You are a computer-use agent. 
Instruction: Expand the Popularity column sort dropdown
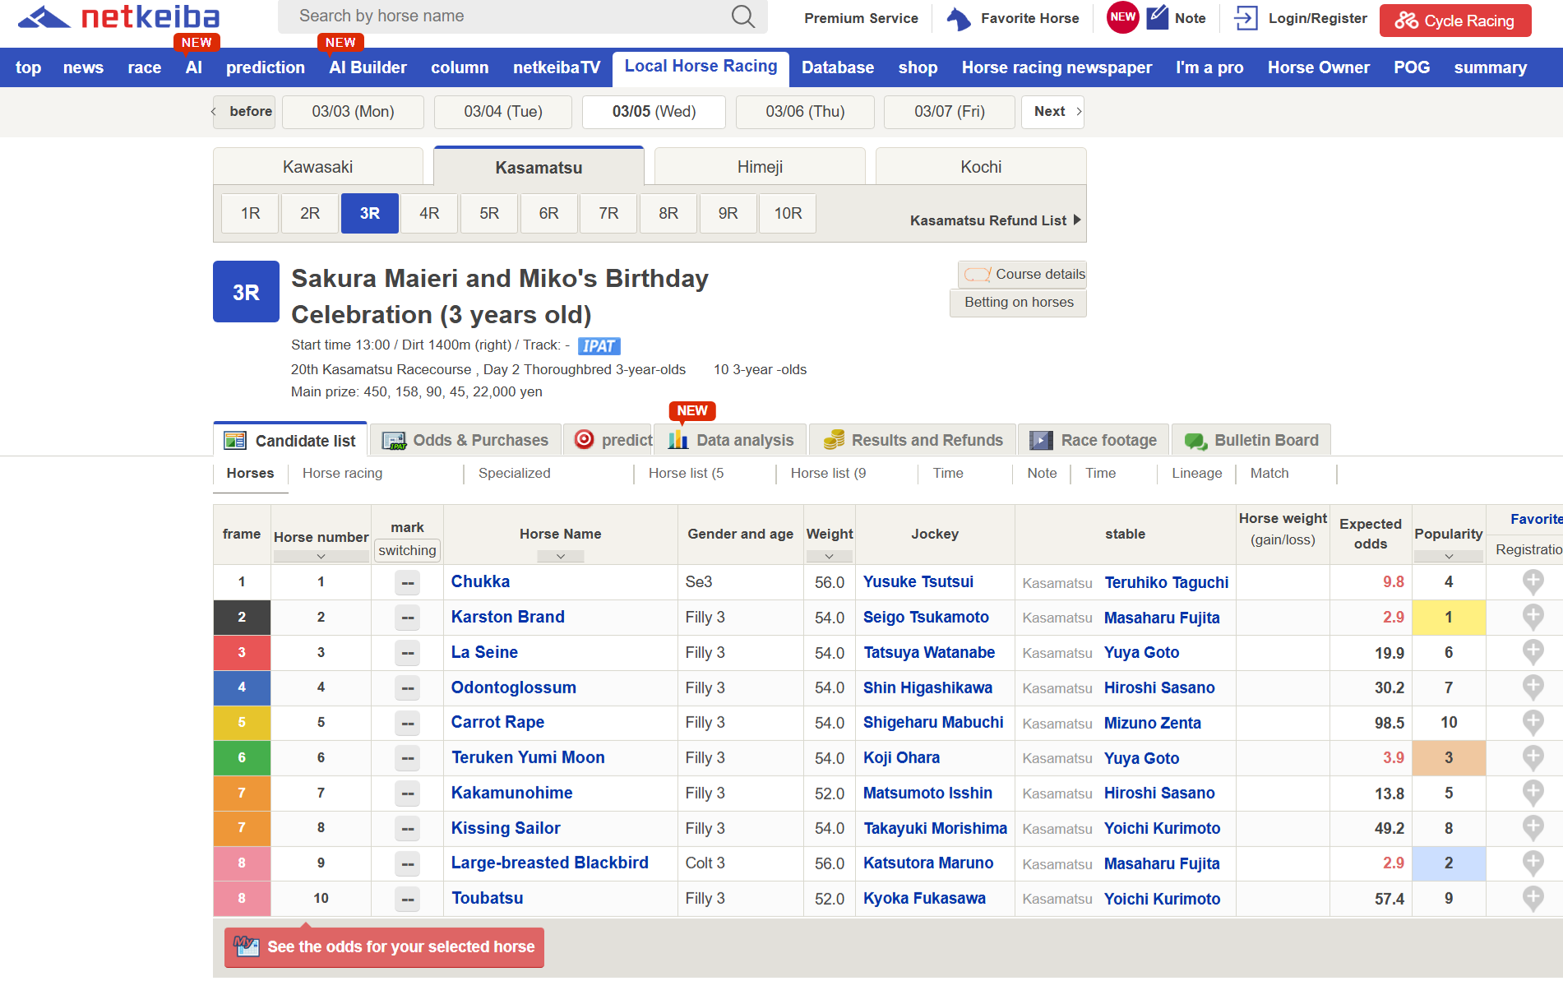[x=1448, y=557]
